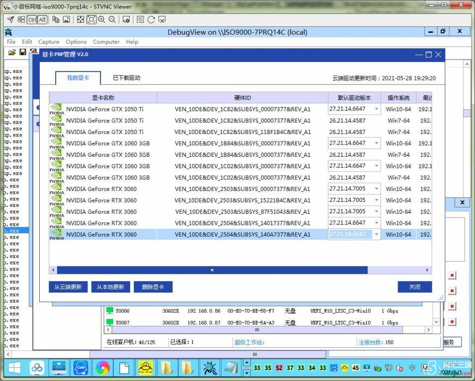The height and width of the screenshot is (381, 475).
Task: Click the Windows Start button
Action: click(14, 368)
